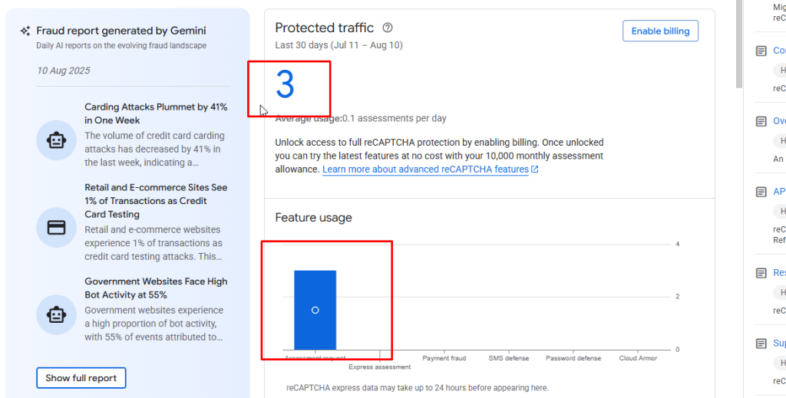786x398 pixels.
Task: Click the document icon next to Sup
Action: click(x=761, y=344)
